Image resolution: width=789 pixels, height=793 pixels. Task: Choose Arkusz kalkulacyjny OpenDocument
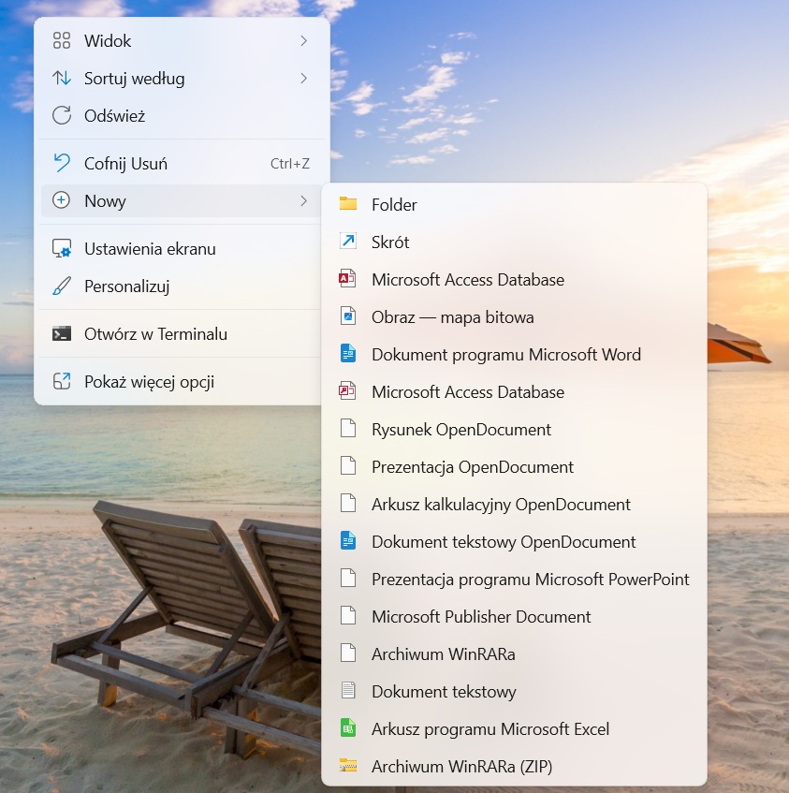(x=501, y=505)
